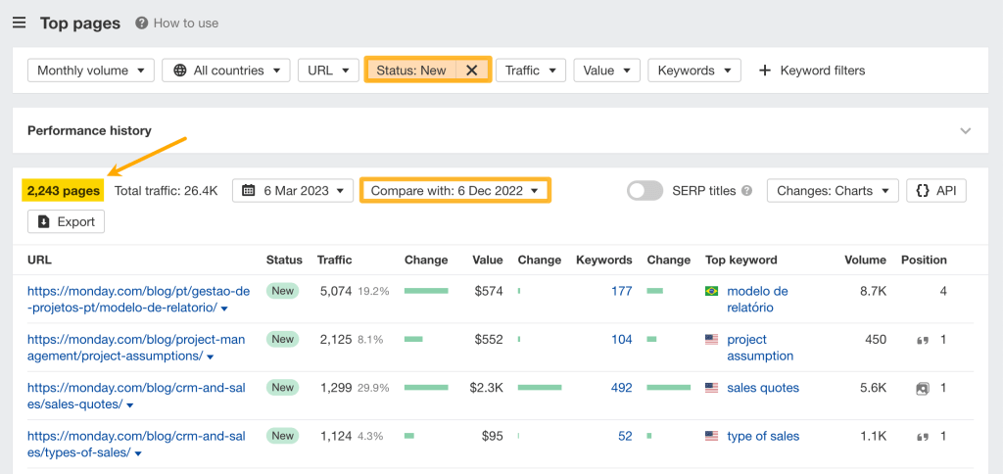The width and height of the screenshot is (1003, 474).
Task: Click the plus icon for Keyword filters
Action: tap(765, 71)
